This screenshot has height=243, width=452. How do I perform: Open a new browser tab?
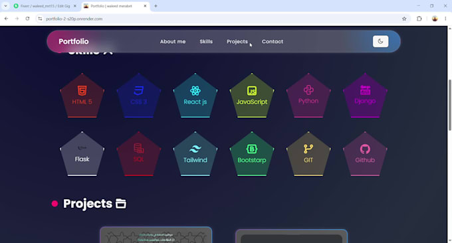[x=156, y=6]
